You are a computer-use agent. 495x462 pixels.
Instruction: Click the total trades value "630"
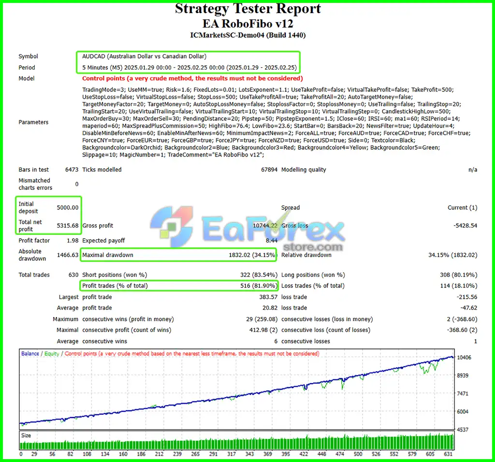(73, 275)
